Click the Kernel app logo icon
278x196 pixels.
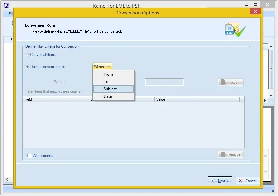pyautogui.click(x=6, y=6)
